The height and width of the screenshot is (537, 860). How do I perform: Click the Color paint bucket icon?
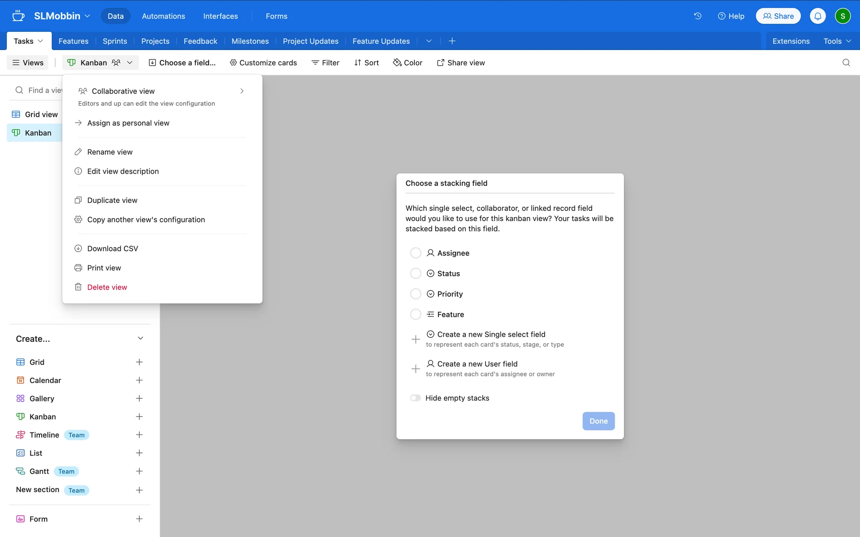pyautogui.click(x=397, y=63)
